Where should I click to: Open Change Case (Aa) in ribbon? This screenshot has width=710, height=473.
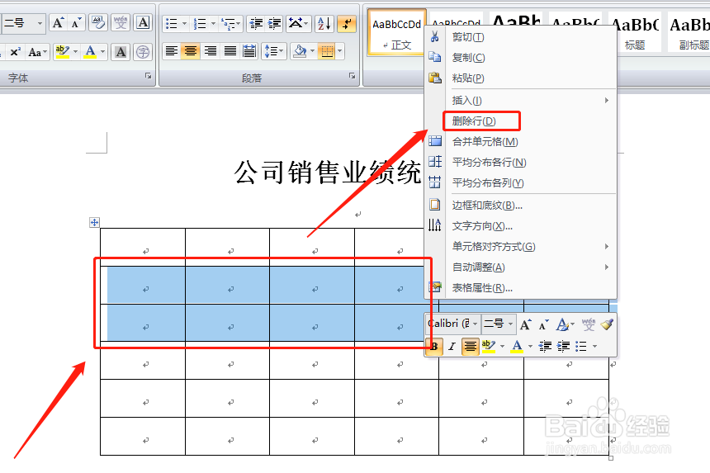(x=37, y=52)
